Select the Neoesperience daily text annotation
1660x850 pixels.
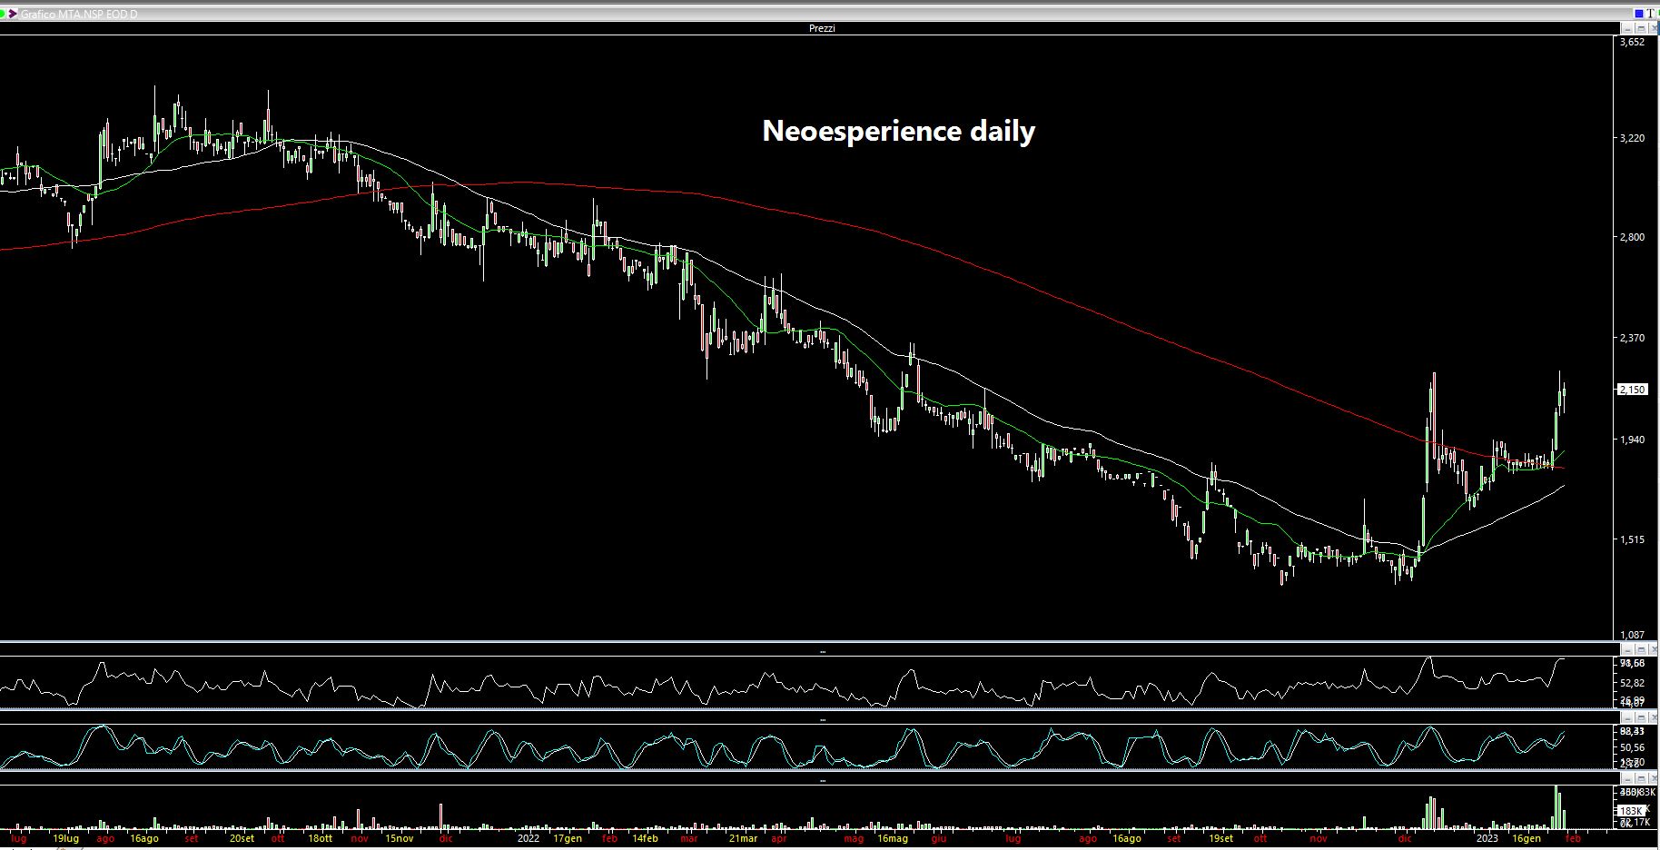coord(898,131)
